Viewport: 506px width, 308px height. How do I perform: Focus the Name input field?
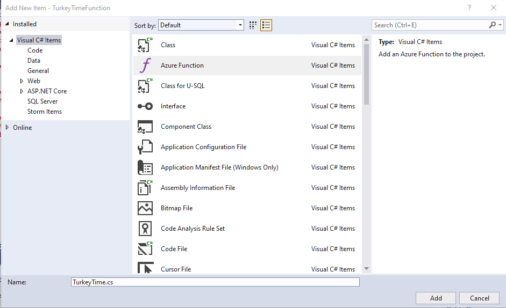215,282
